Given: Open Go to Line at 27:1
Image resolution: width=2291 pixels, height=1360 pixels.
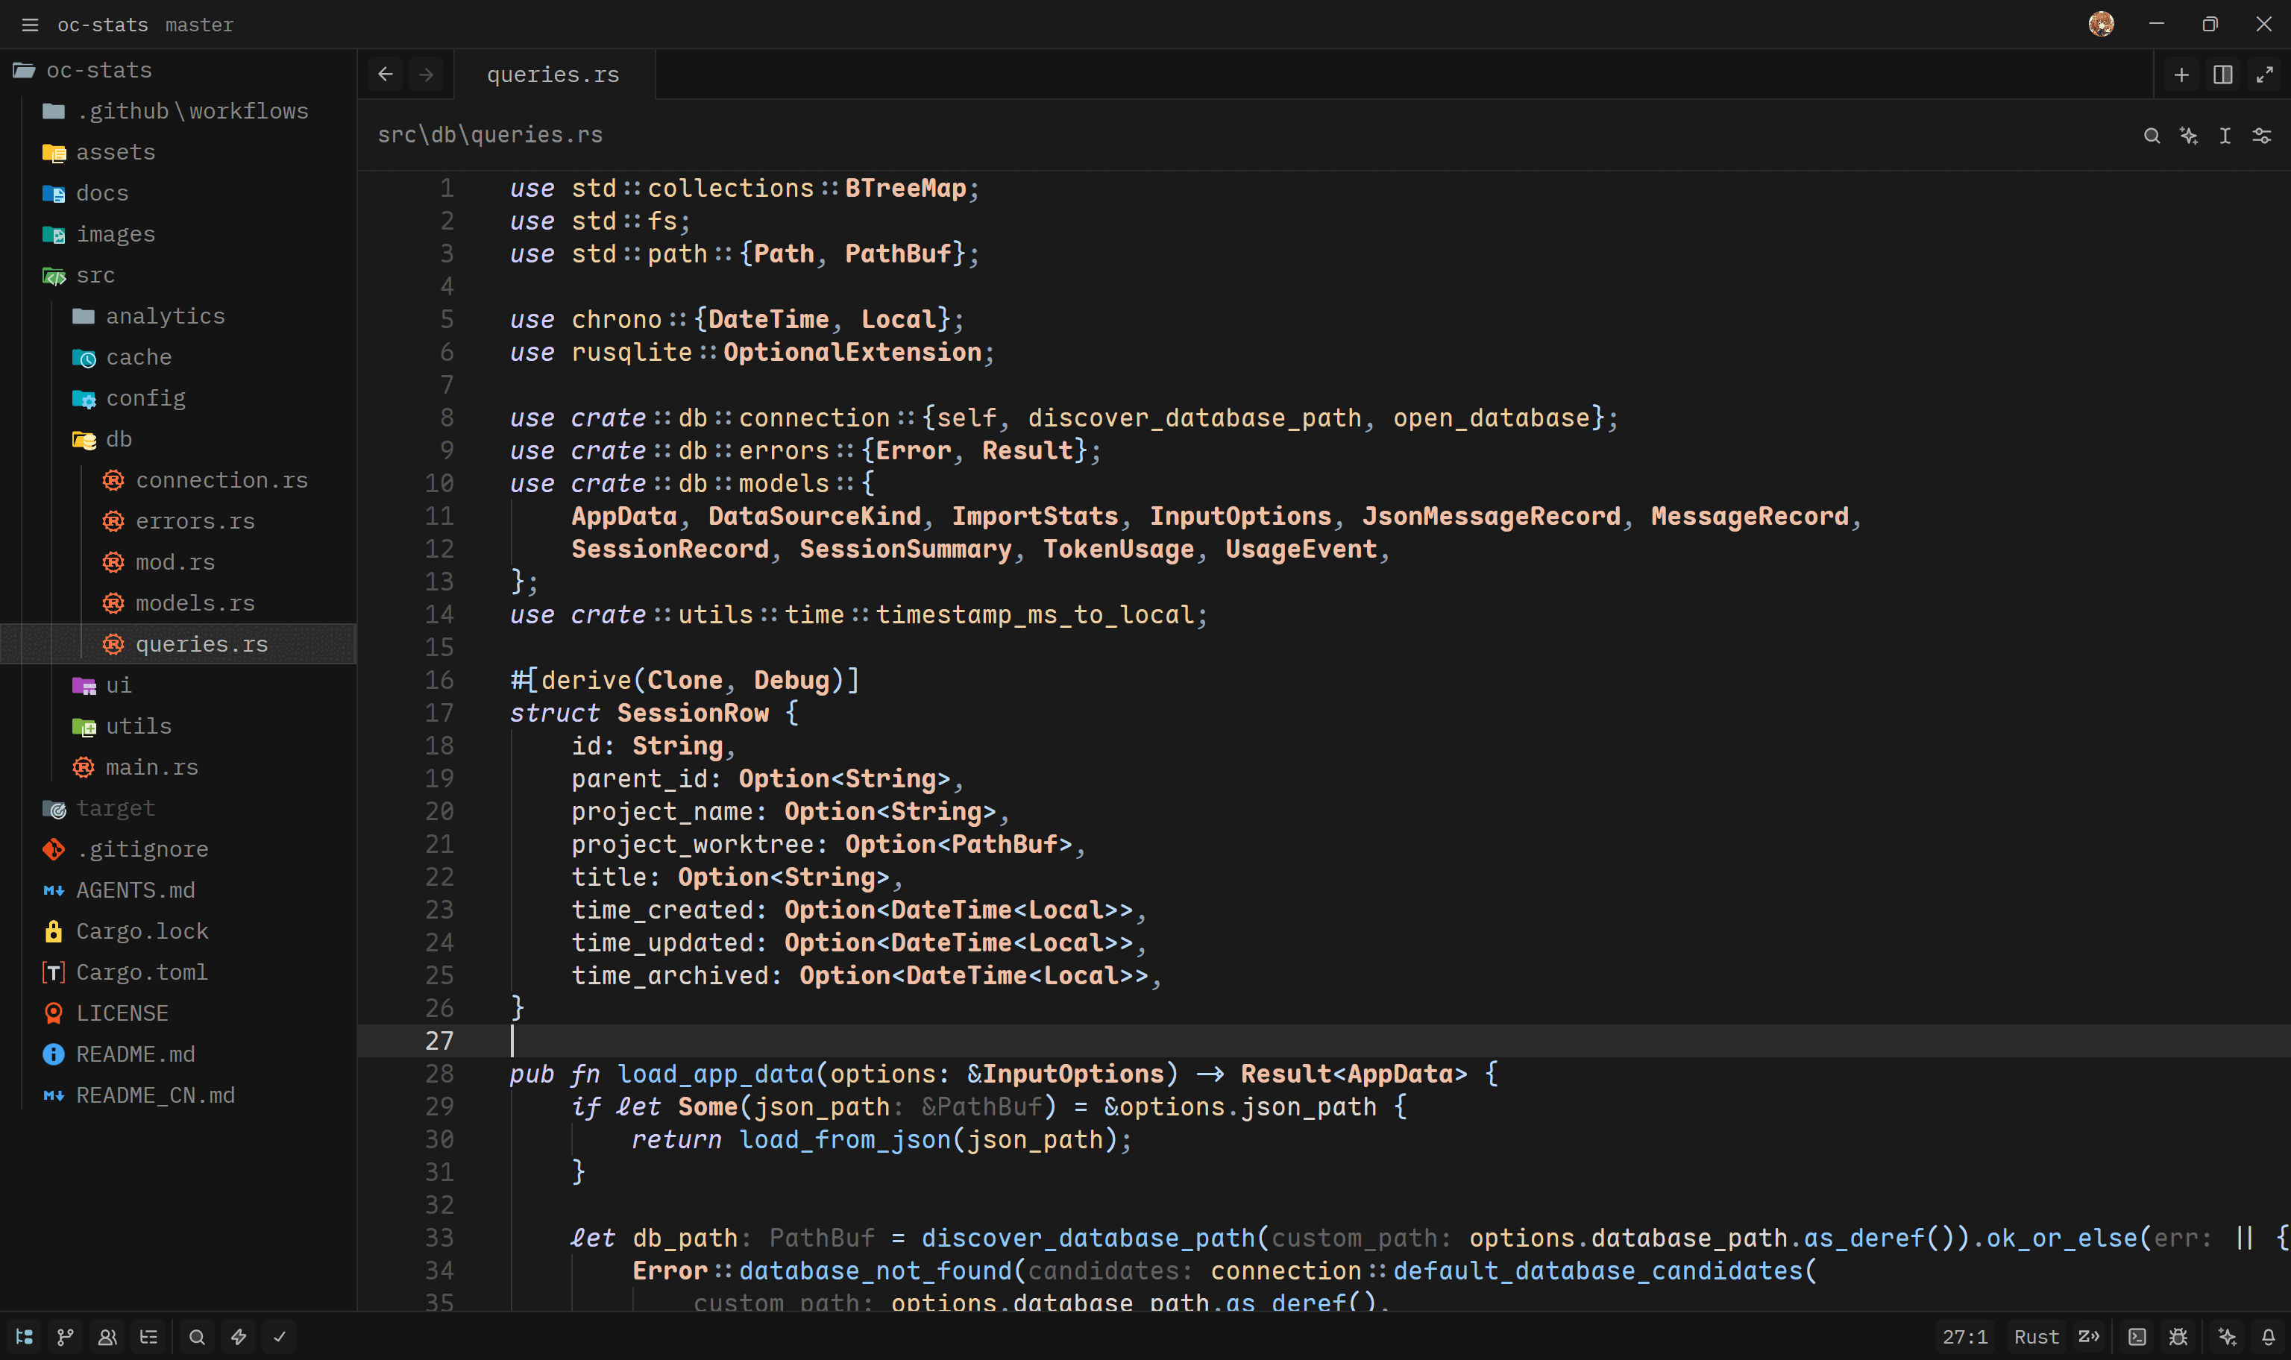Looking at the screenshot, I should coord(1965,1337).
